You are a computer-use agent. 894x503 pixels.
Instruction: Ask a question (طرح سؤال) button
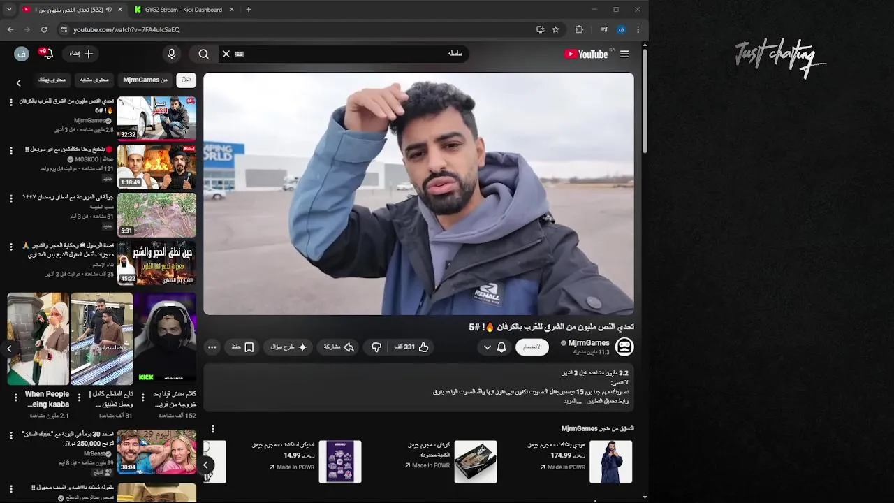[x=288, y=347]
